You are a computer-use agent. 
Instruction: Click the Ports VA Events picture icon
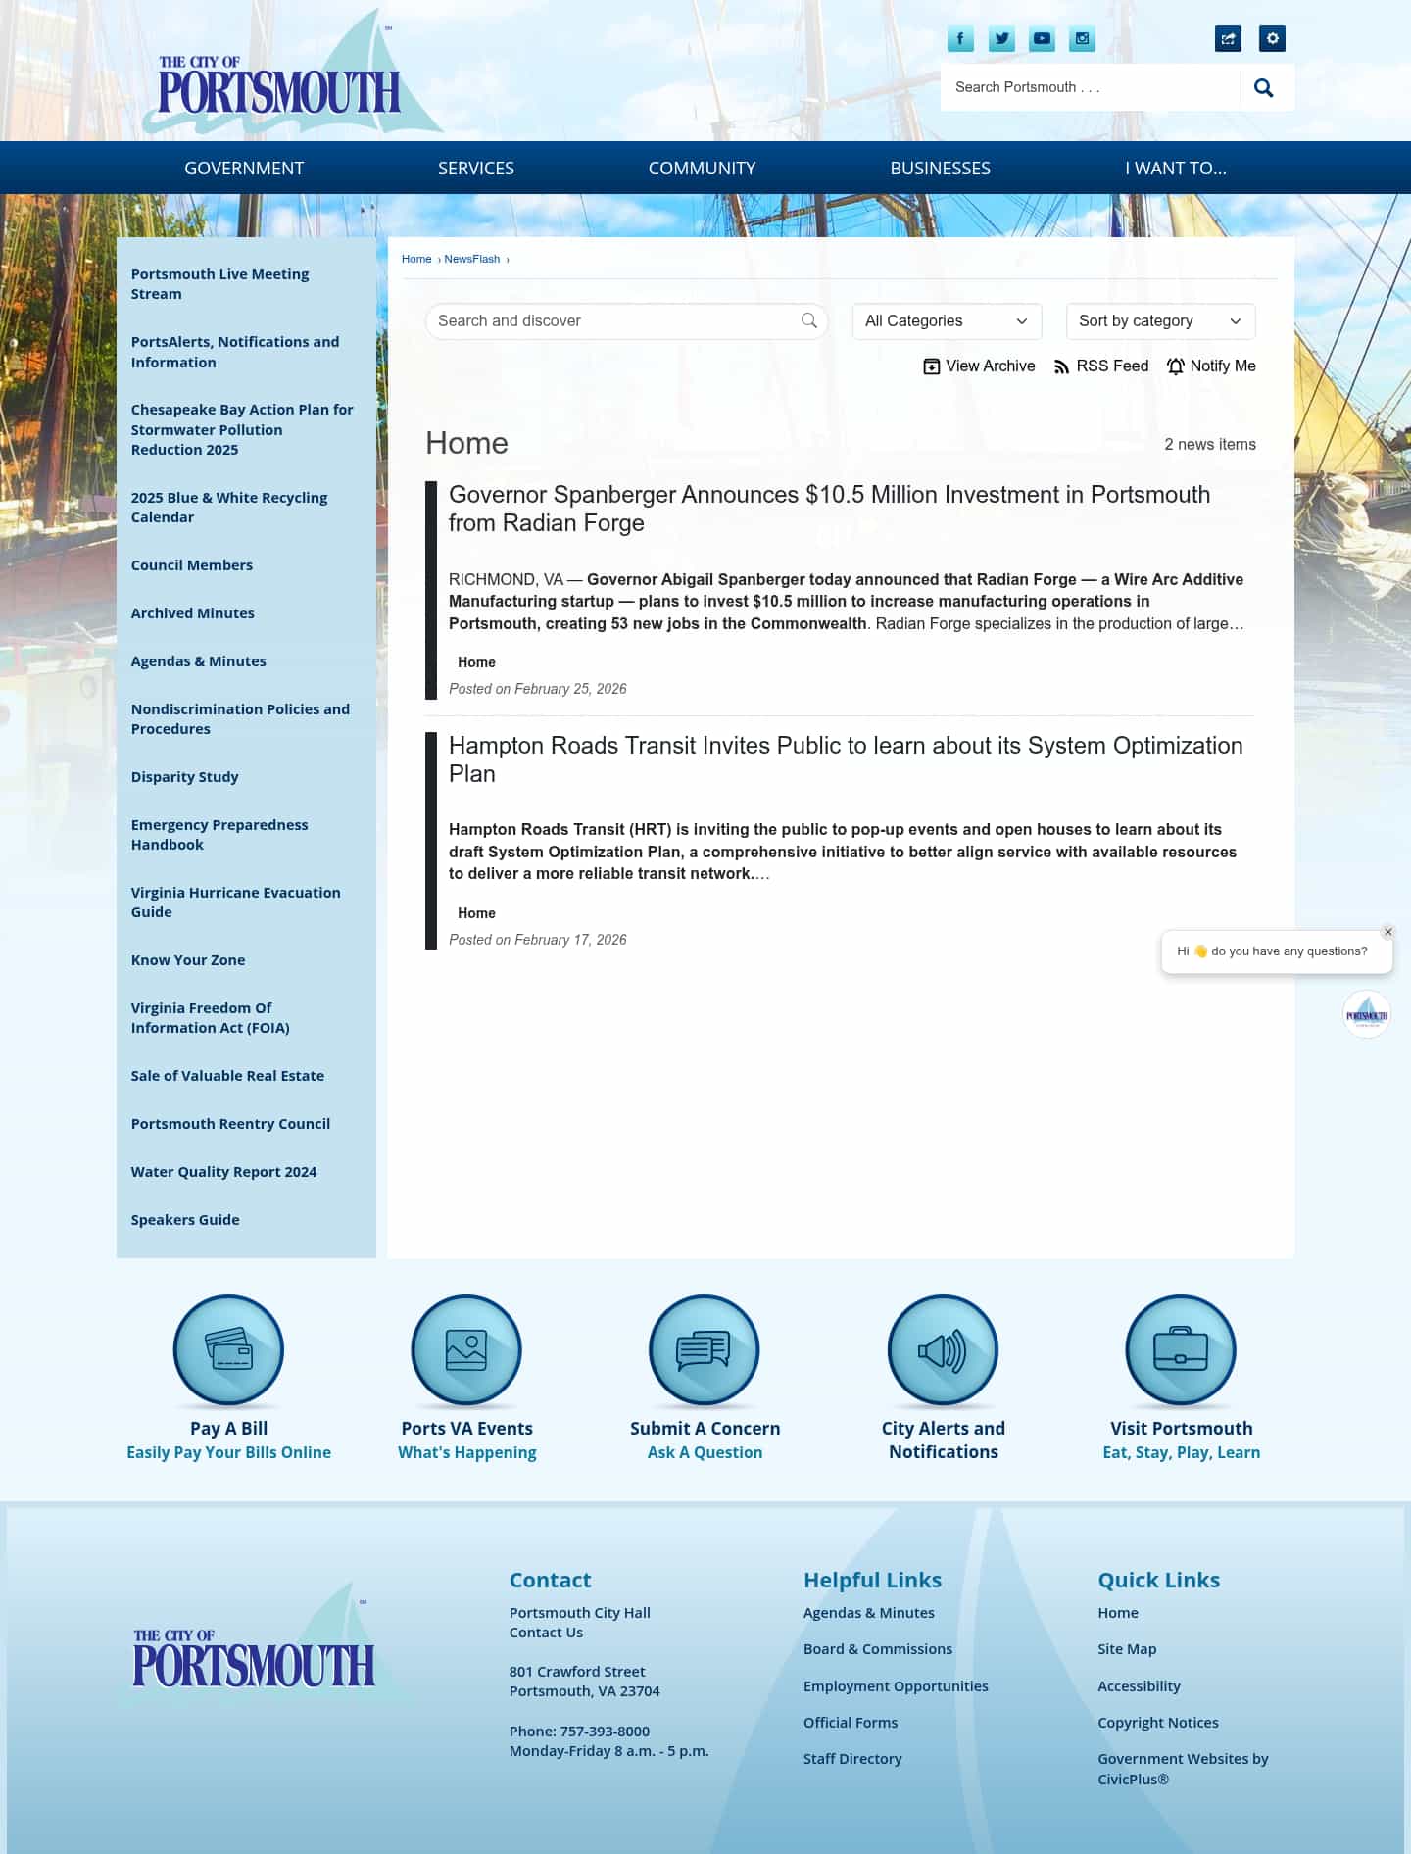tap(466, 1350)
